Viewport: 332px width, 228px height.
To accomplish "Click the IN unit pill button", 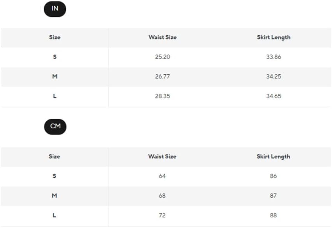I will 55,9.
